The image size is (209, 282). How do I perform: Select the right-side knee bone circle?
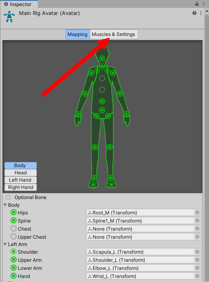pos(110,147)
